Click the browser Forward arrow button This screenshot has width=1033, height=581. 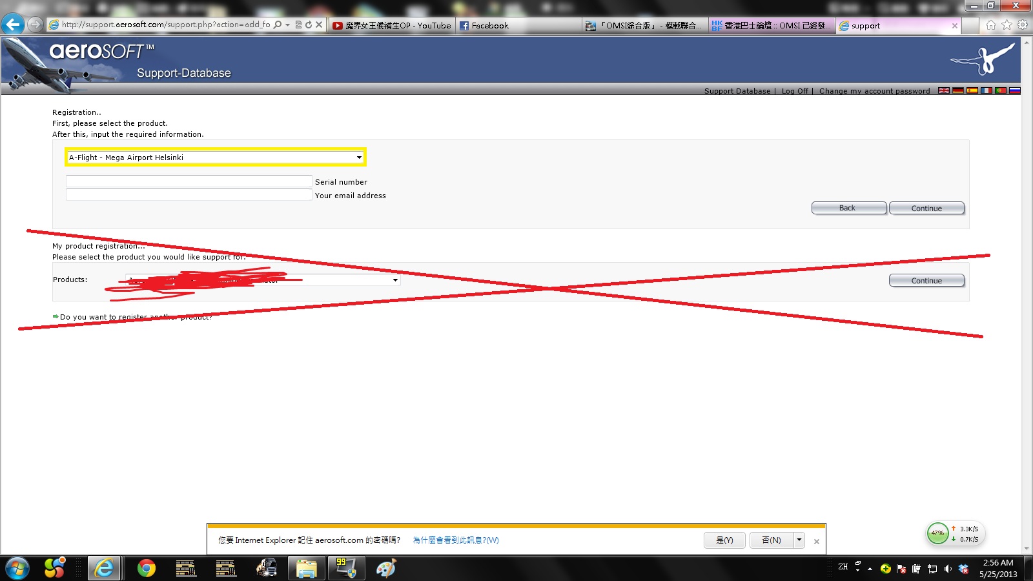(x=35, y=25)
